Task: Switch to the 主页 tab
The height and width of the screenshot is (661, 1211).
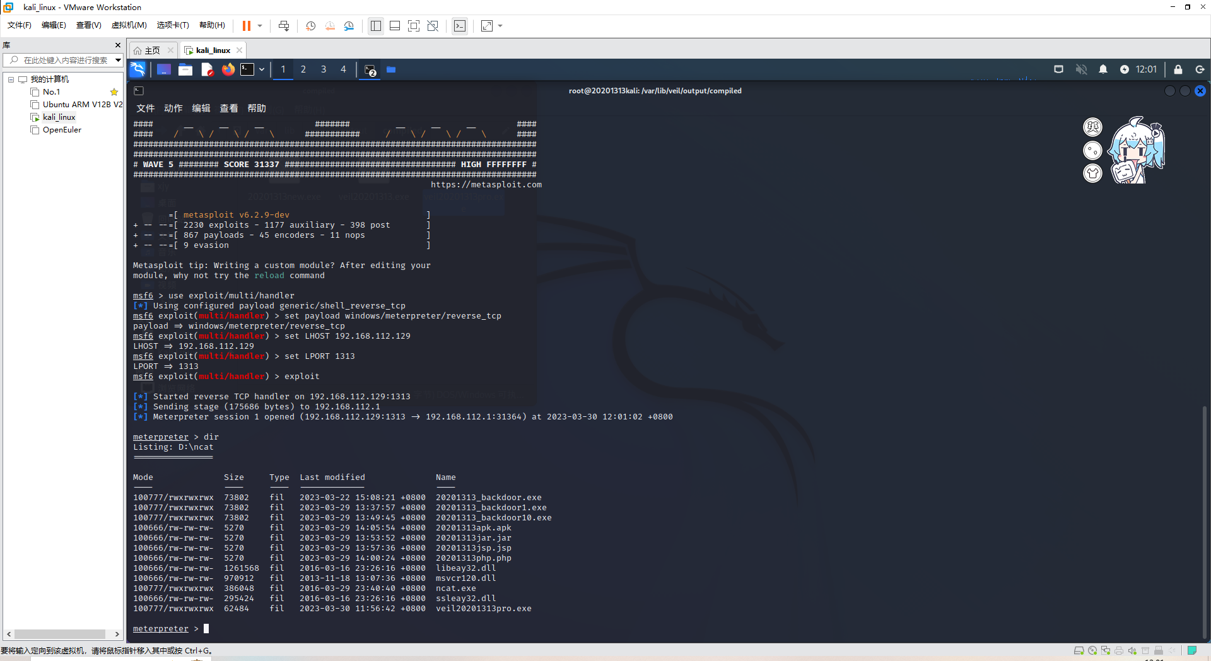Action: (x=152, y=50)
